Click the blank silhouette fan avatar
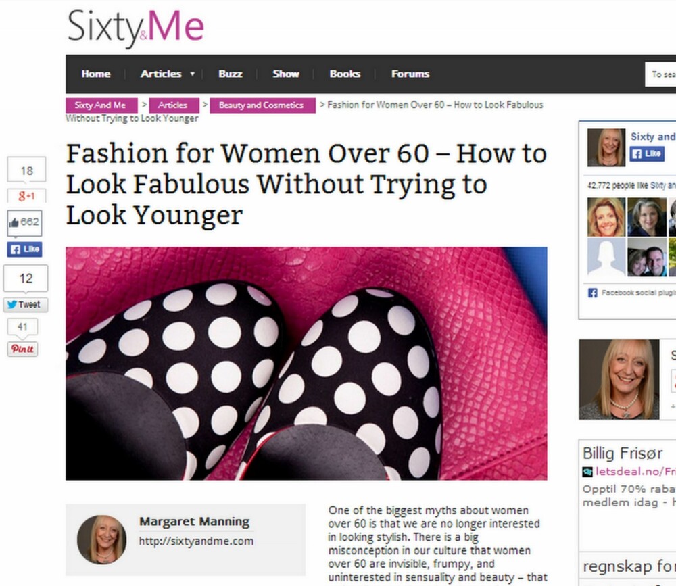The height and width of the screenshot is (586, 676). 606,257
